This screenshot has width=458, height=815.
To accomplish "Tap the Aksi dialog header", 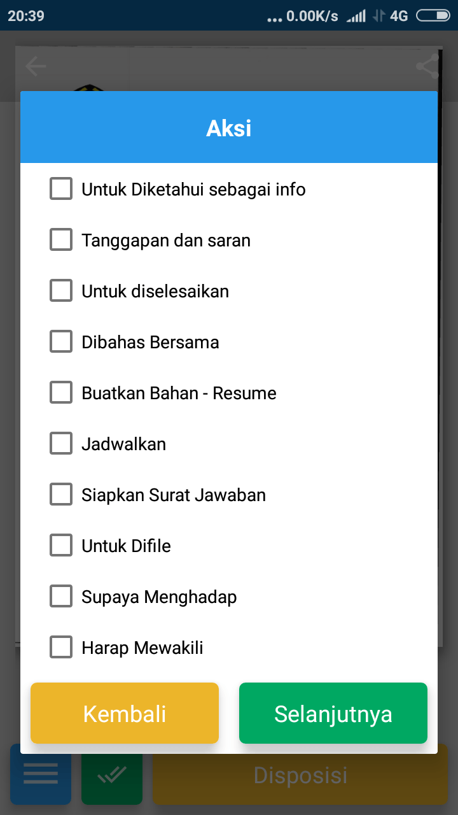I will tap(229, 128).
